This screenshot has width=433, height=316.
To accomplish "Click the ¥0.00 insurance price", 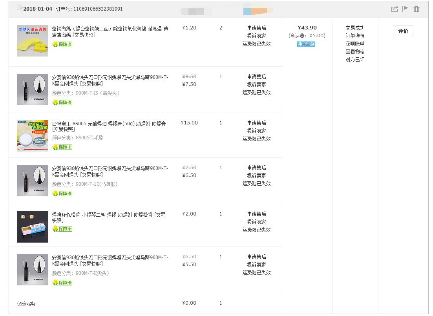I will (189, 303).
